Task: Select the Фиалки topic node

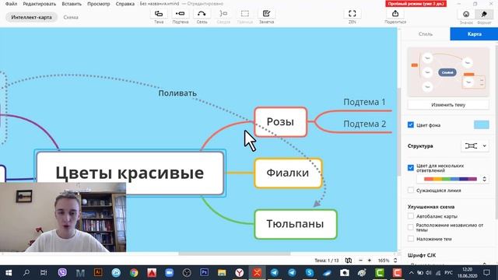Action: [288, 173]
